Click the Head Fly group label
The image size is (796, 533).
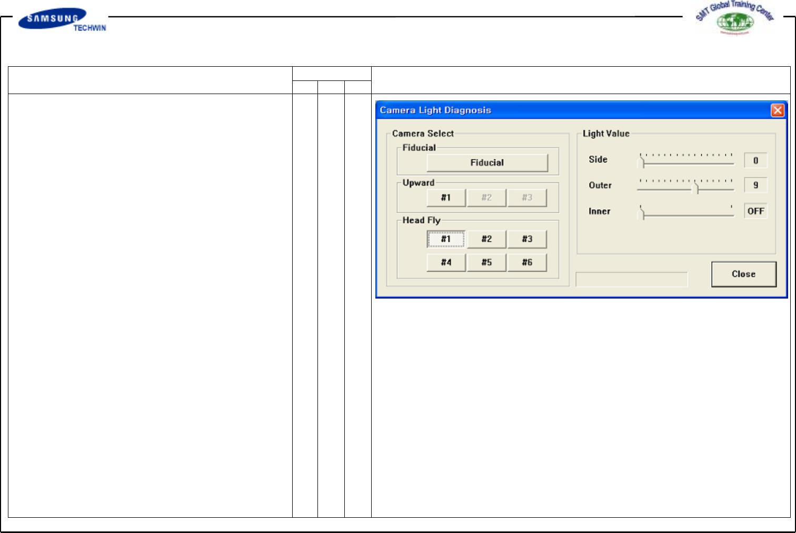pos(421,220)
